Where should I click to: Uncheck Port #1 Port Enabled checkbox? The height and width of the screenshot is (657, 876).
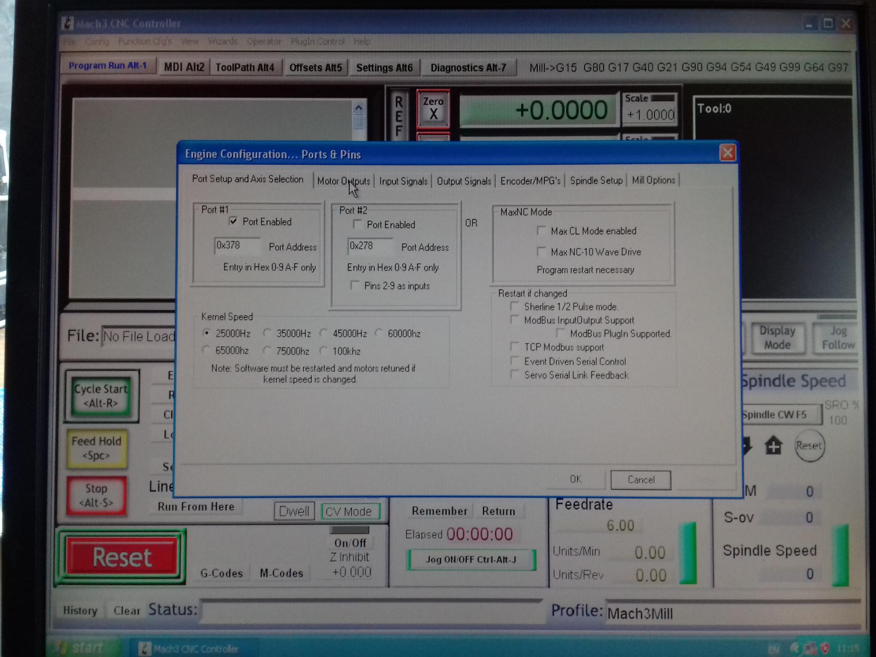pyautogui.click(x=234, y=221)
